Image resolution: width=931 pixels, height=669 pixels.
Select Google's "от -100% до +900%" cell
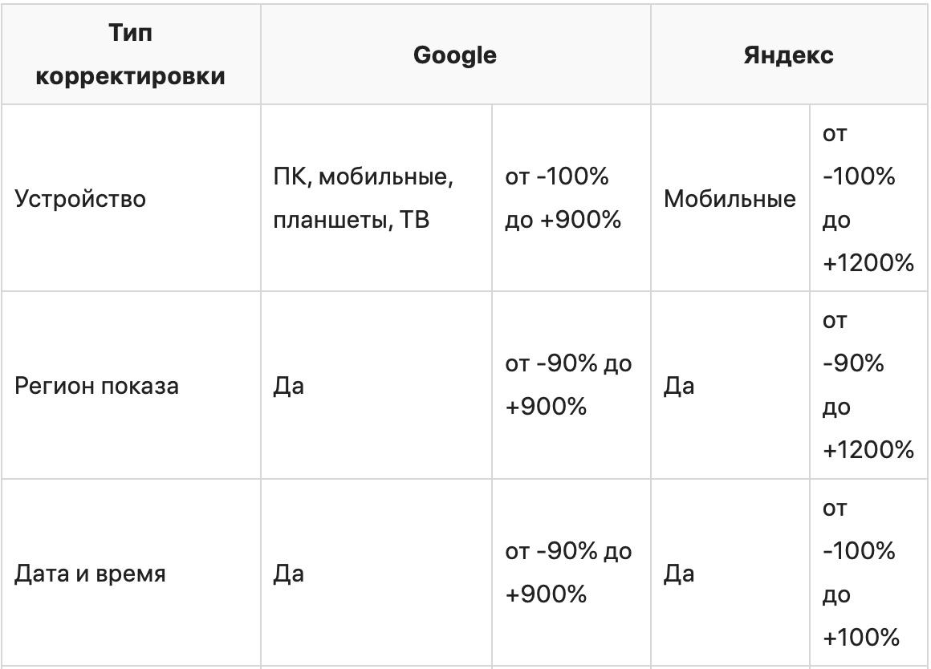coord(563,198)
